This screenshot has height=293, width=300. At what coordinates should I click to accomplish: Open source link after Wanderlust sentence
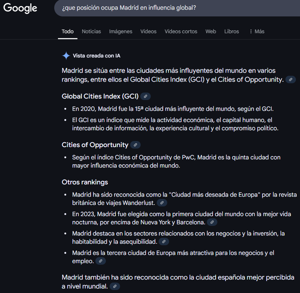click(x=162, y=203)
